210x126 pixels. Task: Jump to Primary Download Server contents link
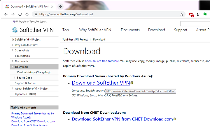click(33, 115)
